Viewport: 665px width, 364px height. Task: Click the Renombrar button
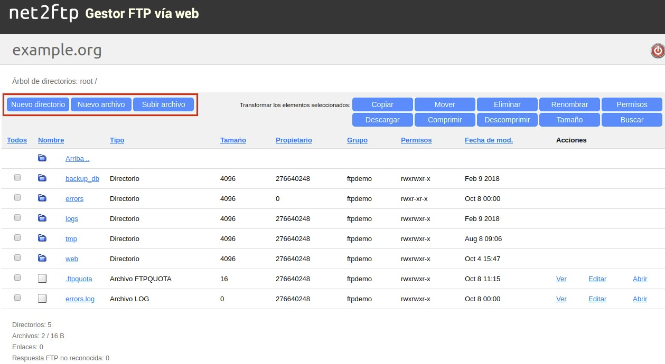tap(569, 104)
